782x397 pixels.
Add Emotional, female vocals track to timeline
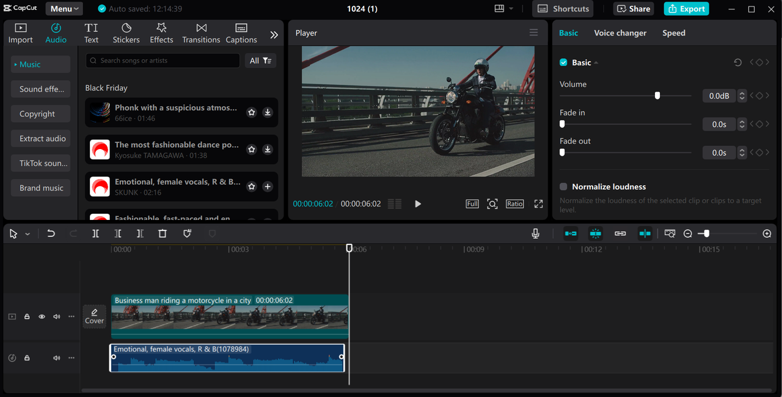268,186
